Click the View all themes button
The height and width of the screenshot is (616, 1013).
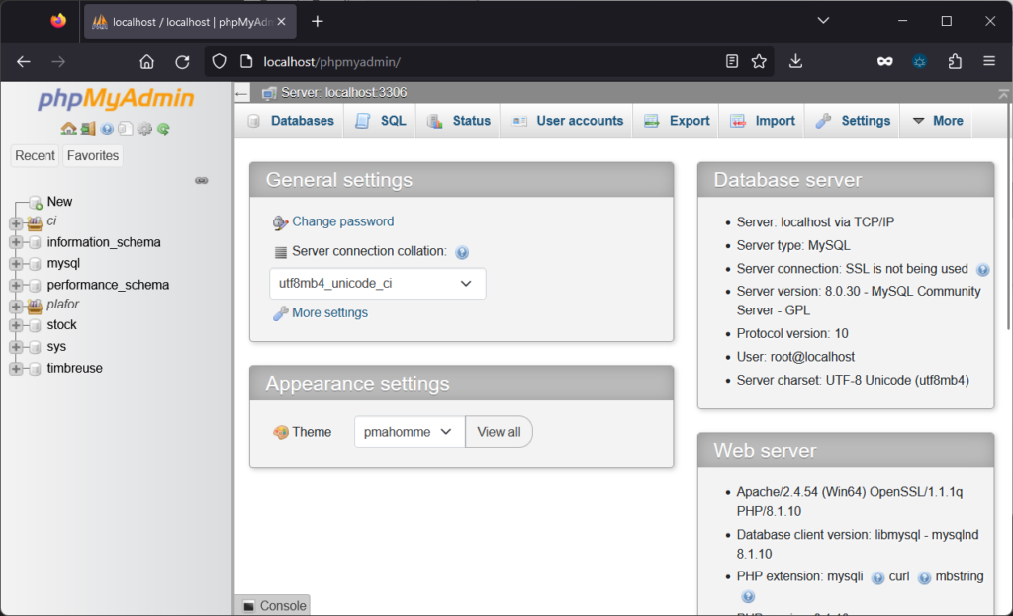point(499,432)
